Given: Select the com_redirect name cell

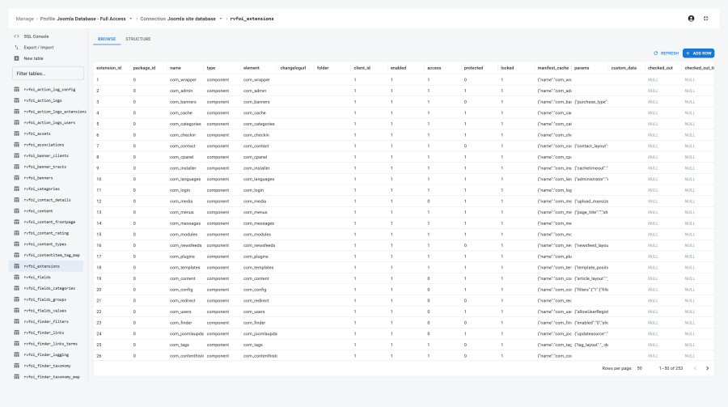Looking at the screenshot, I should tap(183, 301).
